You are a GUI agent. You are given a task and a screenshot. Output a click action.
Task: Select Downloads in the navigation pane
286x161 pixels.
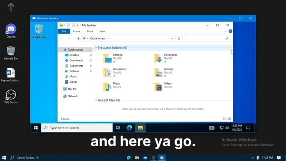(76, 60)
